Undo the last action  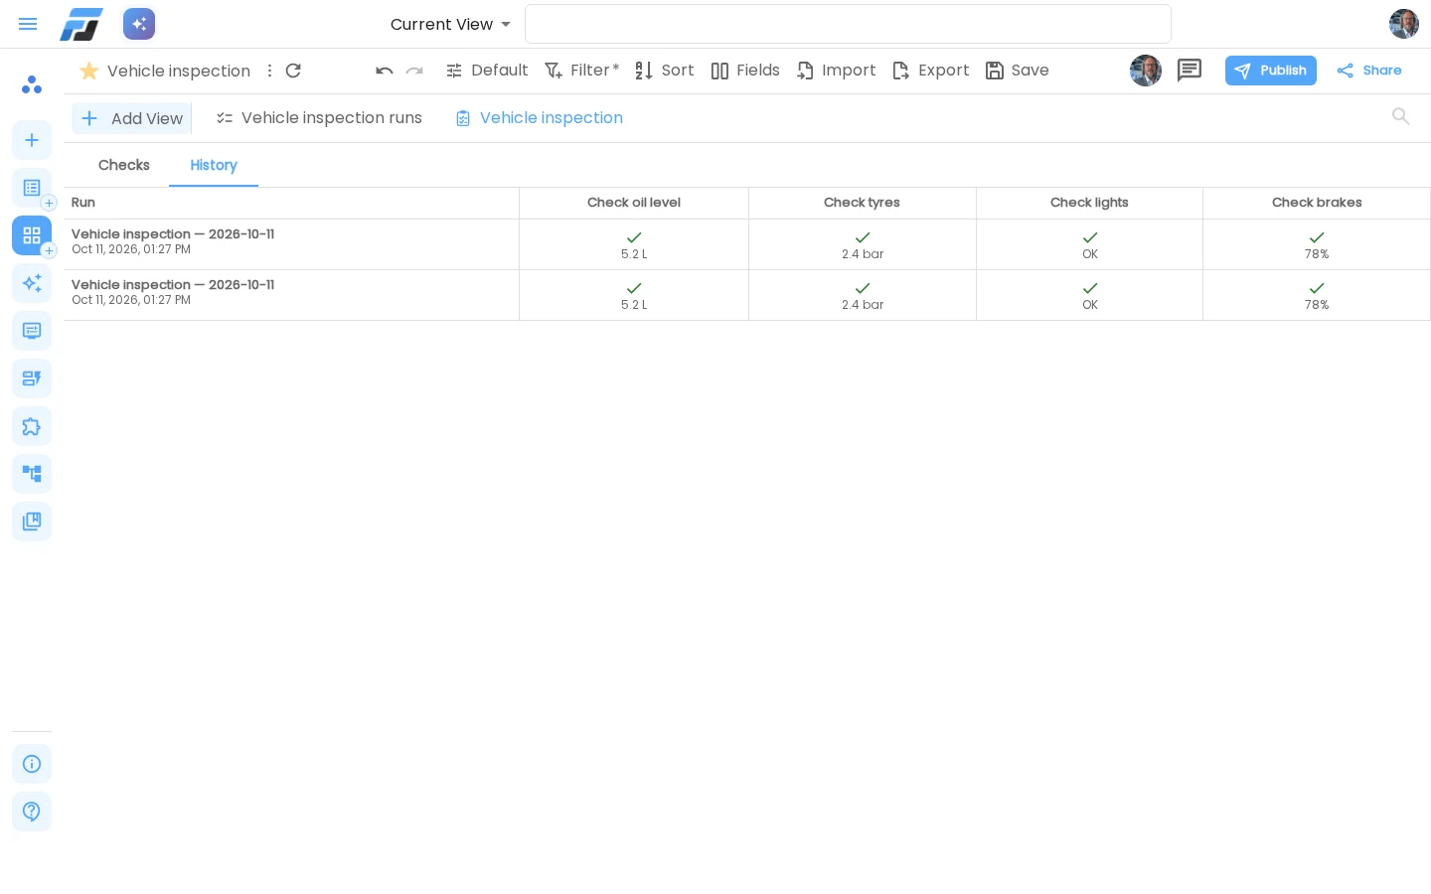(x=385, y=71)
